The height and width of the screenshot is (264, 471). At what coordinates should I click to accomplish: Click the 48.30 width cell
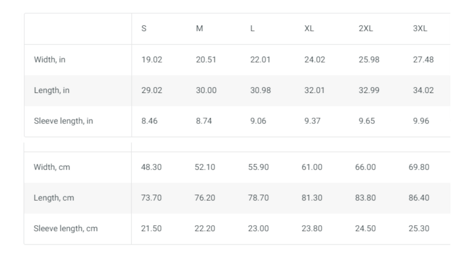pyautogui.click(x=151, y=167)
